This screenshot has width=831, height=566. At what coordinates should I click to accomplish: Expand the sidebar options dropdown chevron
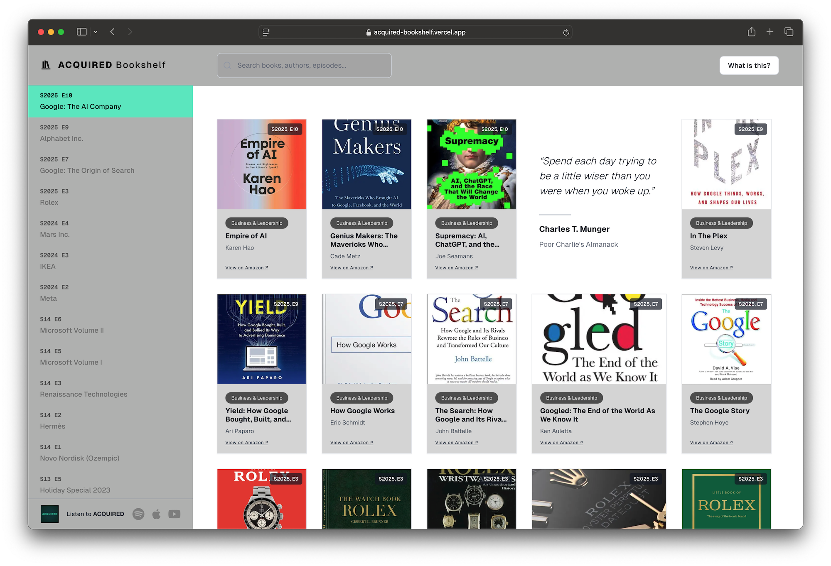click(x=96, y=32)
